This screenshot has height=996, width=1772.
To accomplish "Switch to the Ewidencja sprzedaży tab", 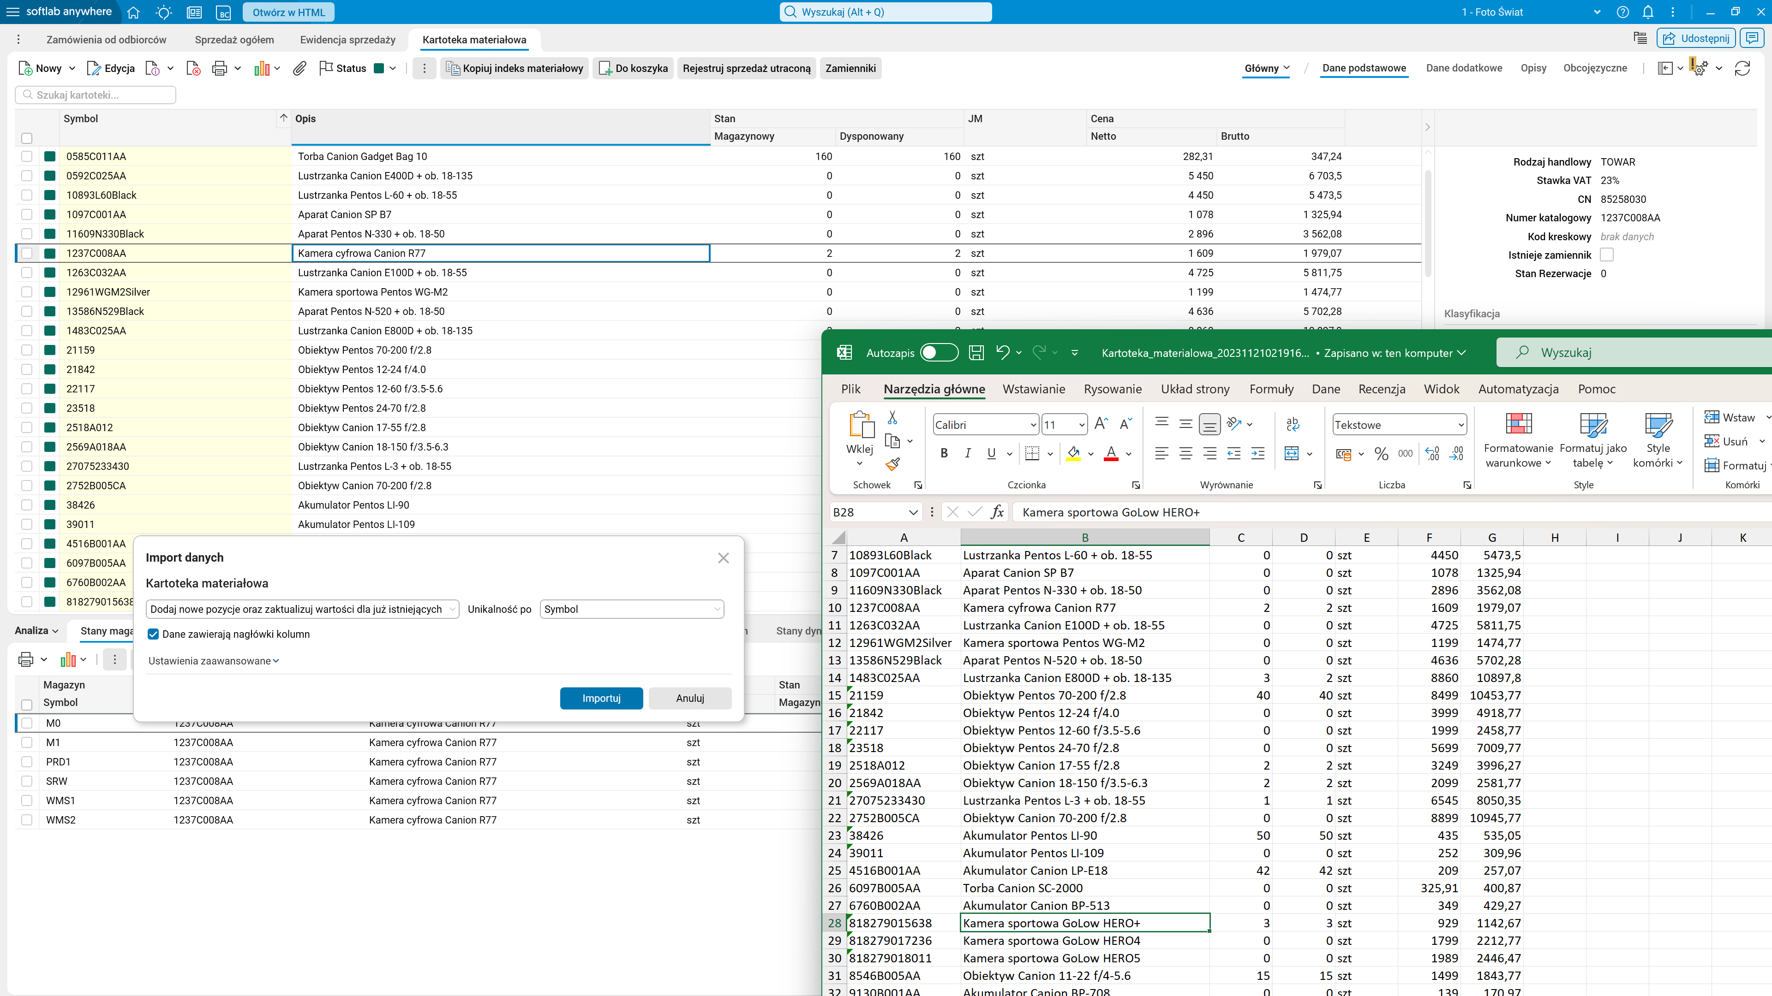I will [x=347, y=40].
